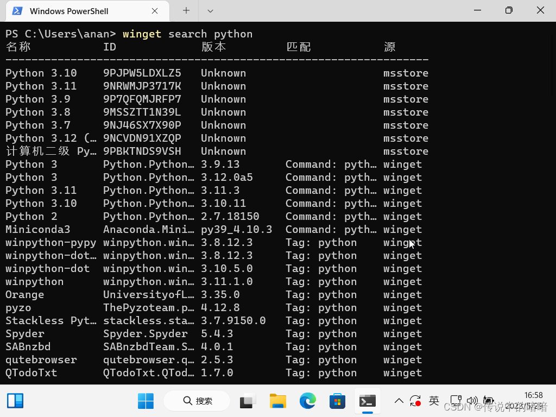This screenshot has width=556, height=417.
Task: Click the 计算机二级 Py… package name
Action: tap(51, 151)
